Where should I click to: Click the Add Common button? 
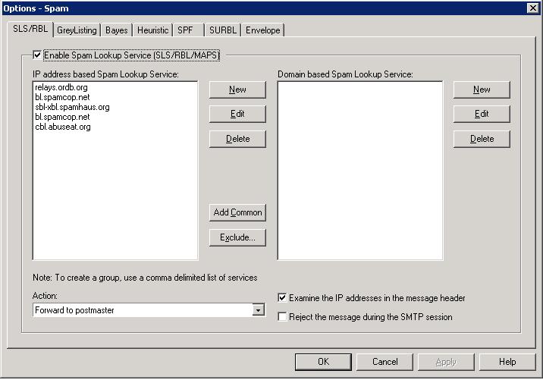coord(237,212)
